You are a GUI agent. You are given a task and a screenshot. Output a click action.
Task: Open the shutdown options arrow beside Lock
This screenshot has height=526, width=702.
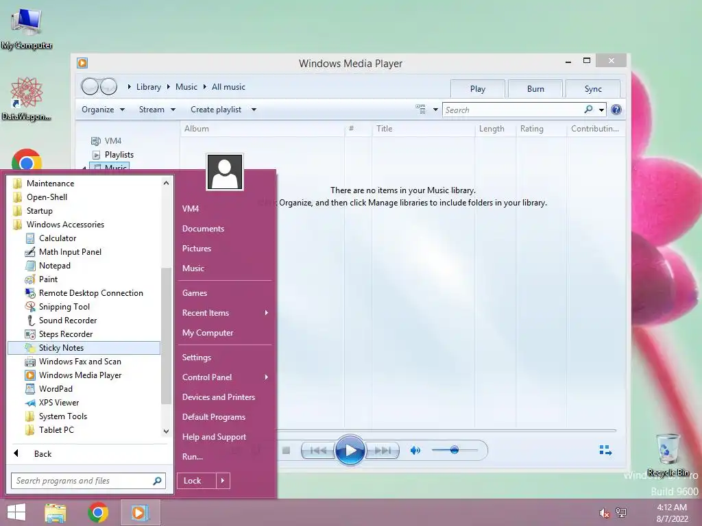[x=223, y=481]
